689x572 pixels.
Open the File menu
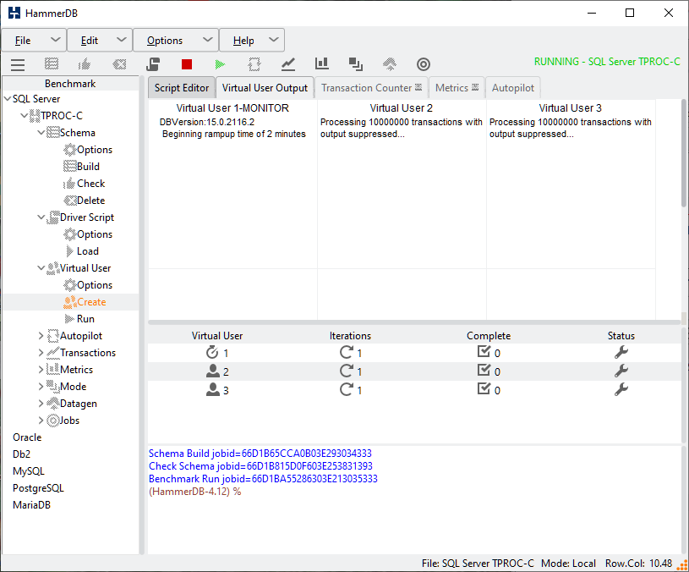click(34, 41)
